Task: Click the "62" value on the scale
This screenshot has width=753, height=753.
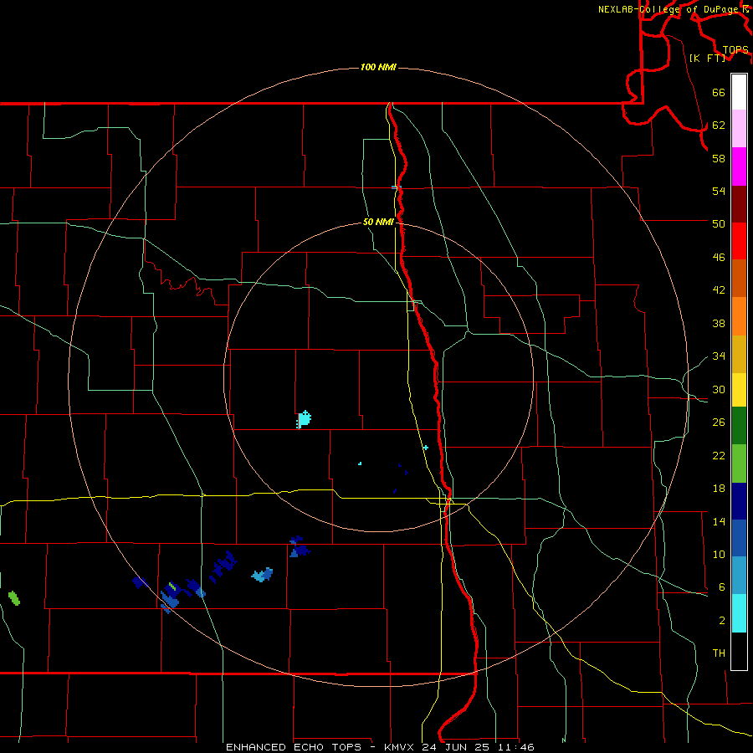Action: pos(719,125)
